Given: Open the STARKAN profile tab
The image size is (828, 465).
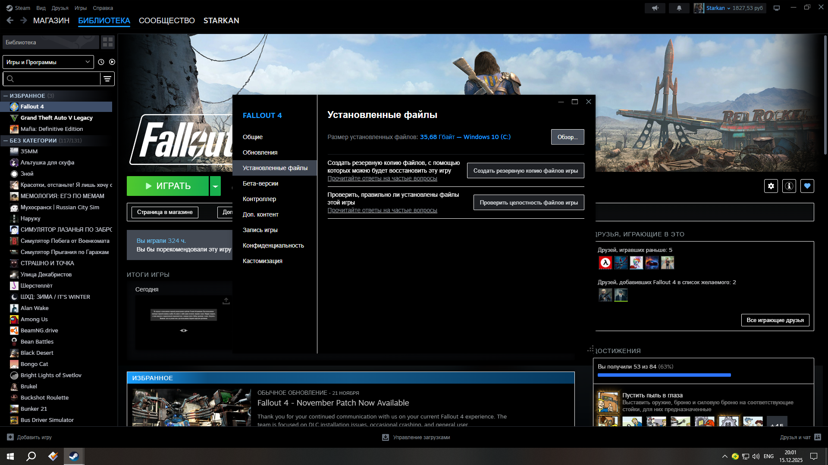Looking at the screenshot, I should pos(221,21).
